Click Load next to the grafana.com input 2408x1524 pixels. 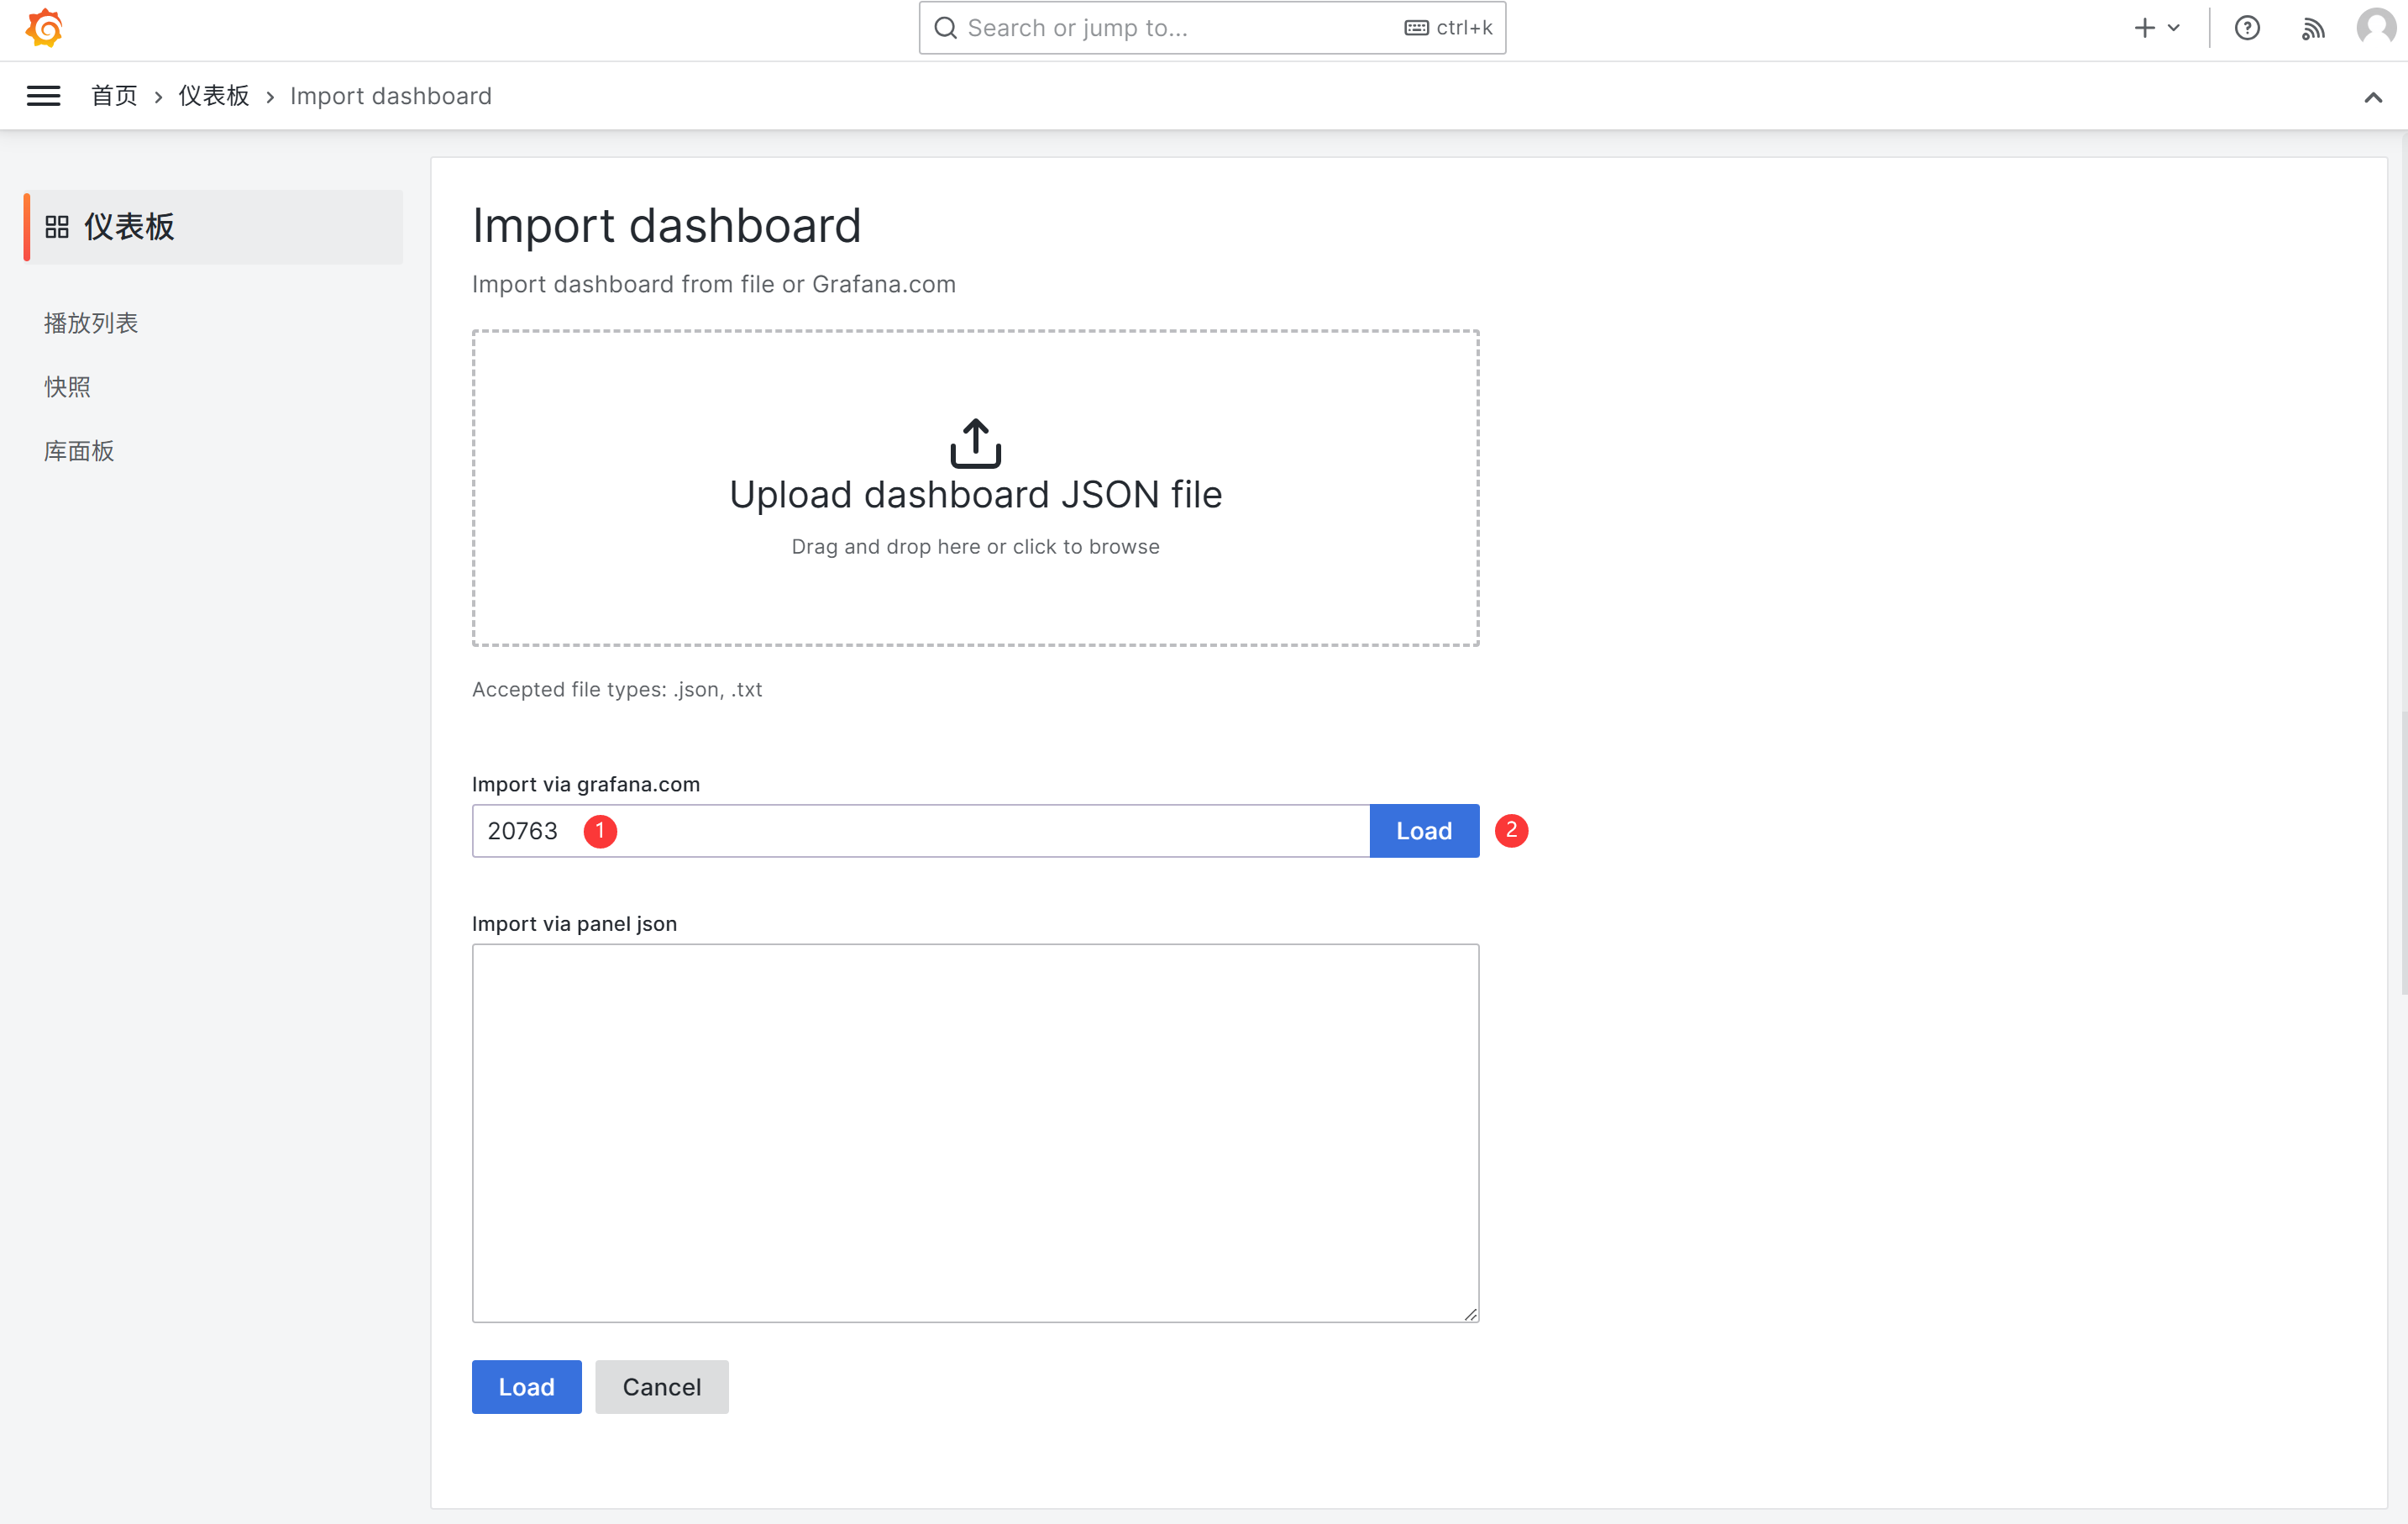click(1424, 830)
